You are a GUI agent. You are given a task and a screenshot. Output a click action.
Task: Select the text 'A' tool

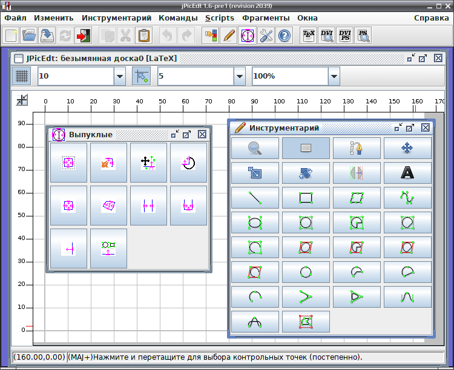click(x=407, y=173)
